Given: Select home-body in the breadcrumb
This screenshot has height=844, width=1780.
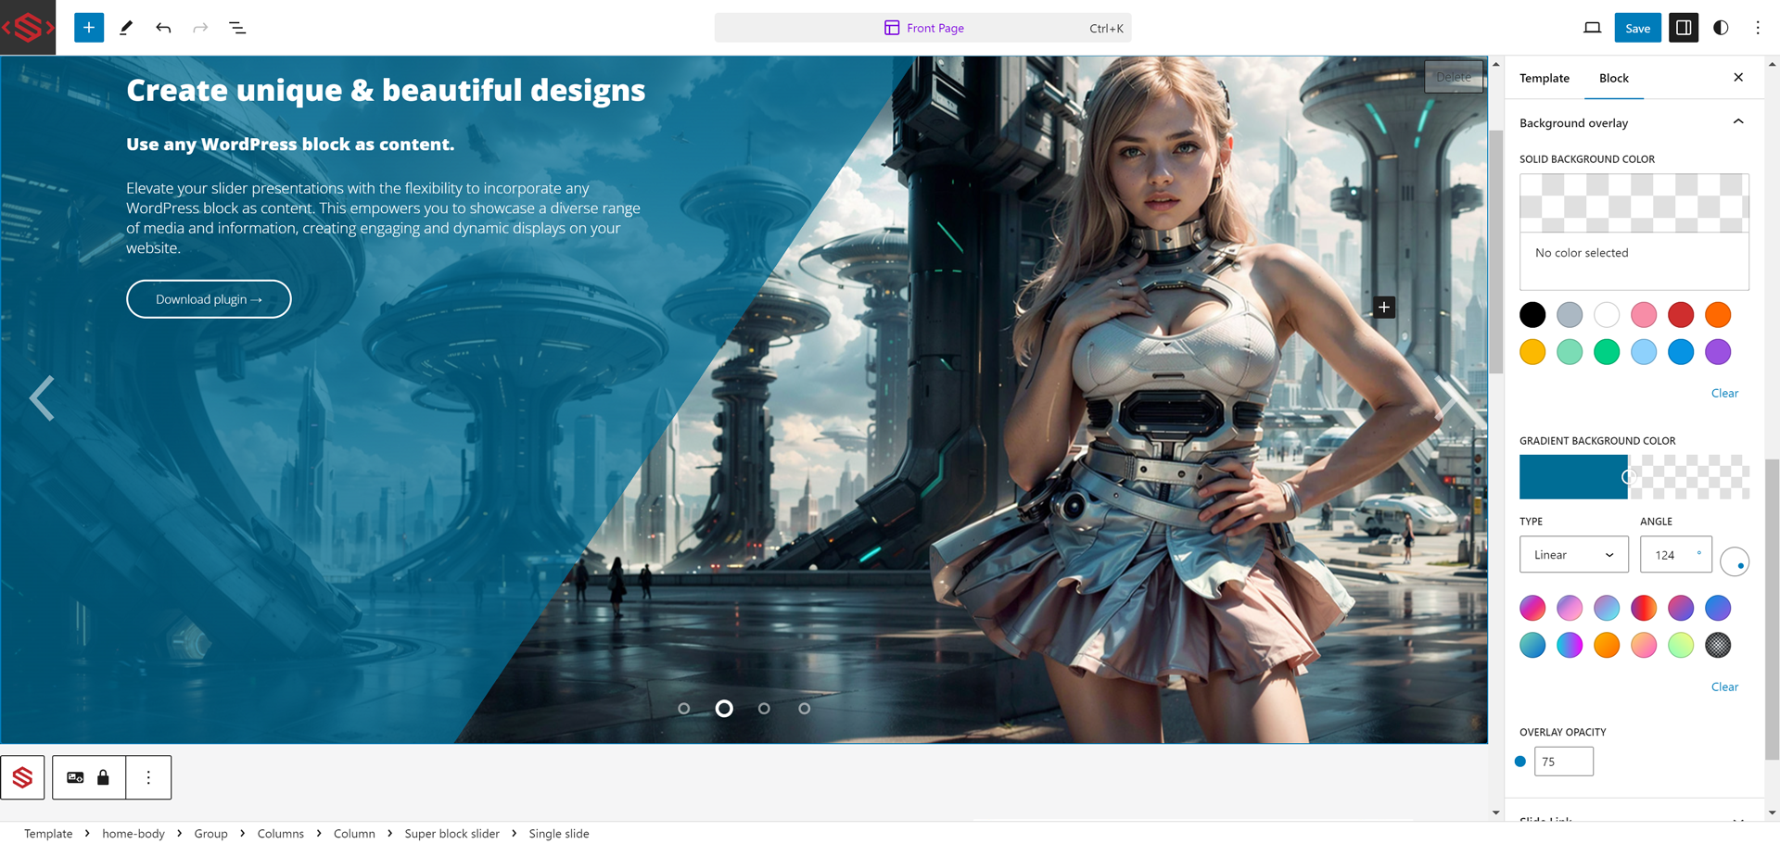Looking at the screenshot, I should point(133,834).
